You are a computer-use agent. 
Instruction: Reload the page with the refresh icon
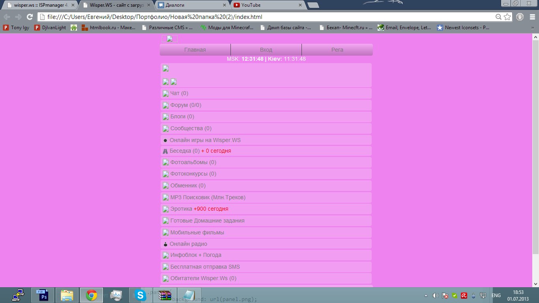coord(29,17)
